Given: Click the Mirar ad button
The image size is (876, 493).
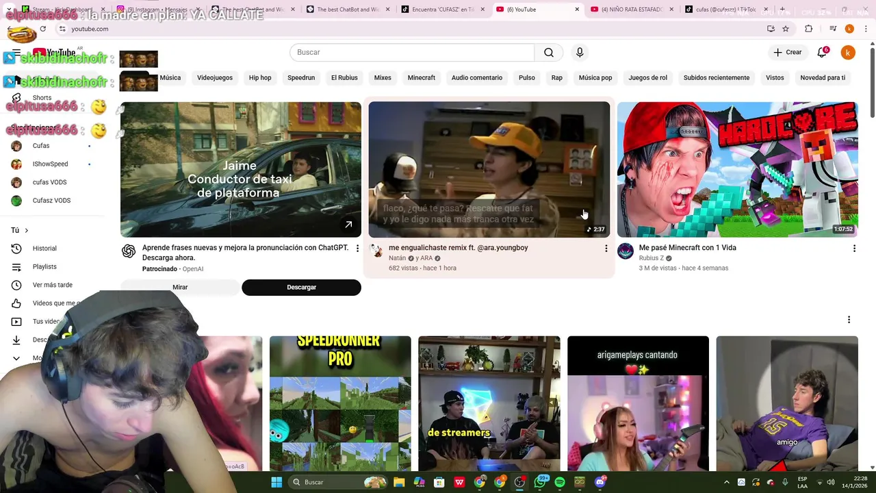Looking at the screenshot, I should click(180, 288).
